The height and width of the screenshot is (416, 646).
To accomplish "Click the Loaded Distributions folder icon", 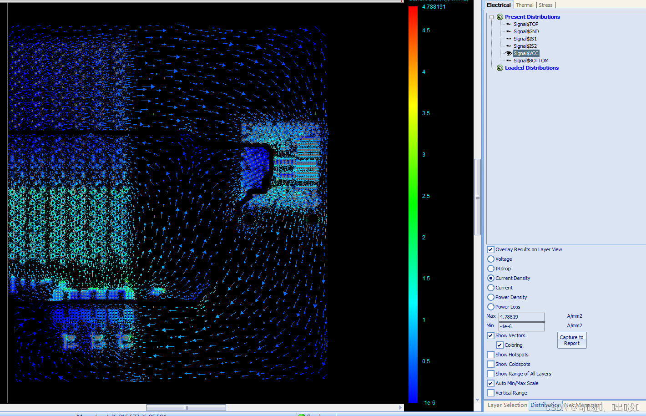I will [x=500, y=68].
